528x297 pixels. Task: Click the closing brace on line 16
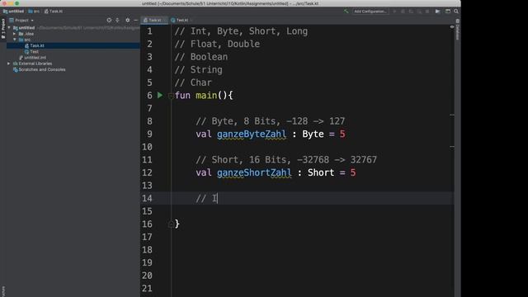click(177, 224)
